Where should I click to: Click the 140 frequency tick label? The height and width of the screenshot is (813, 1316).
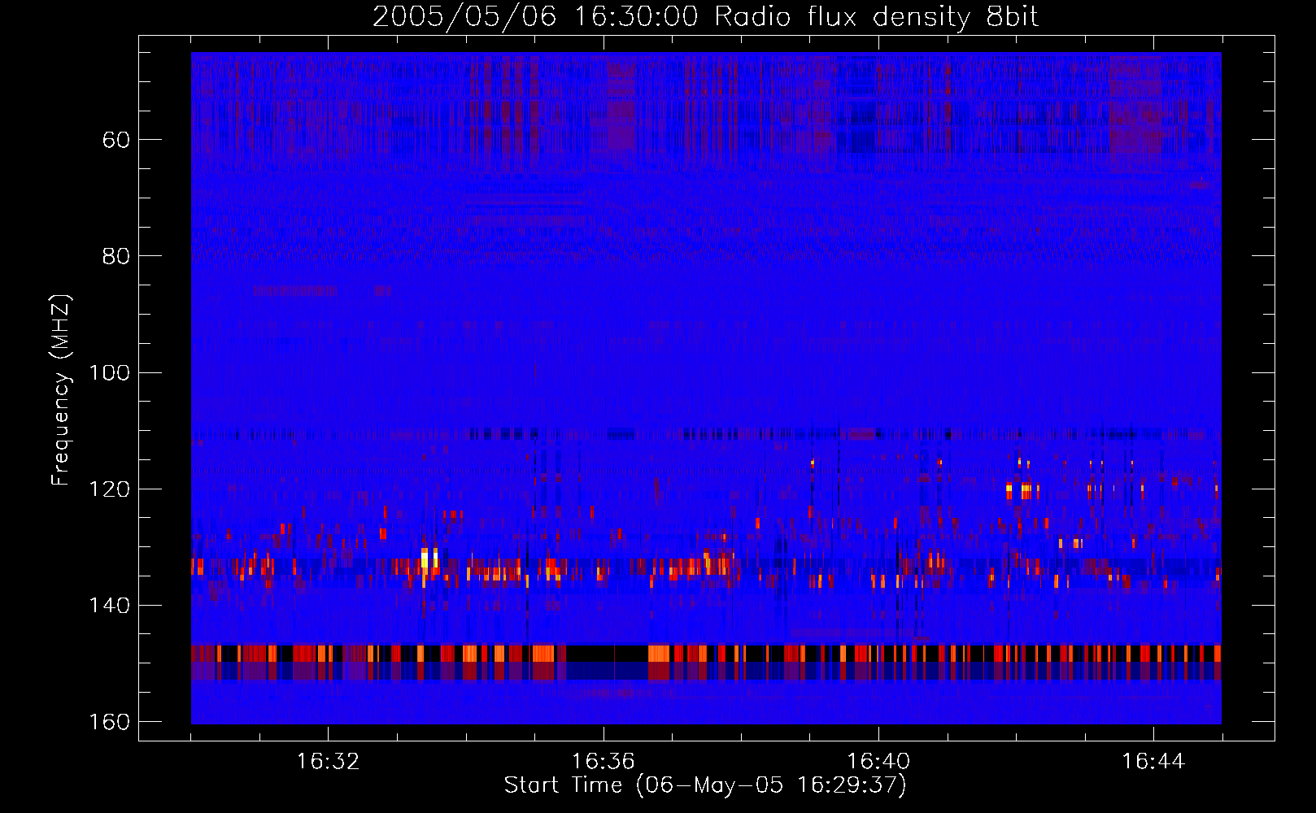coord(110,606)
